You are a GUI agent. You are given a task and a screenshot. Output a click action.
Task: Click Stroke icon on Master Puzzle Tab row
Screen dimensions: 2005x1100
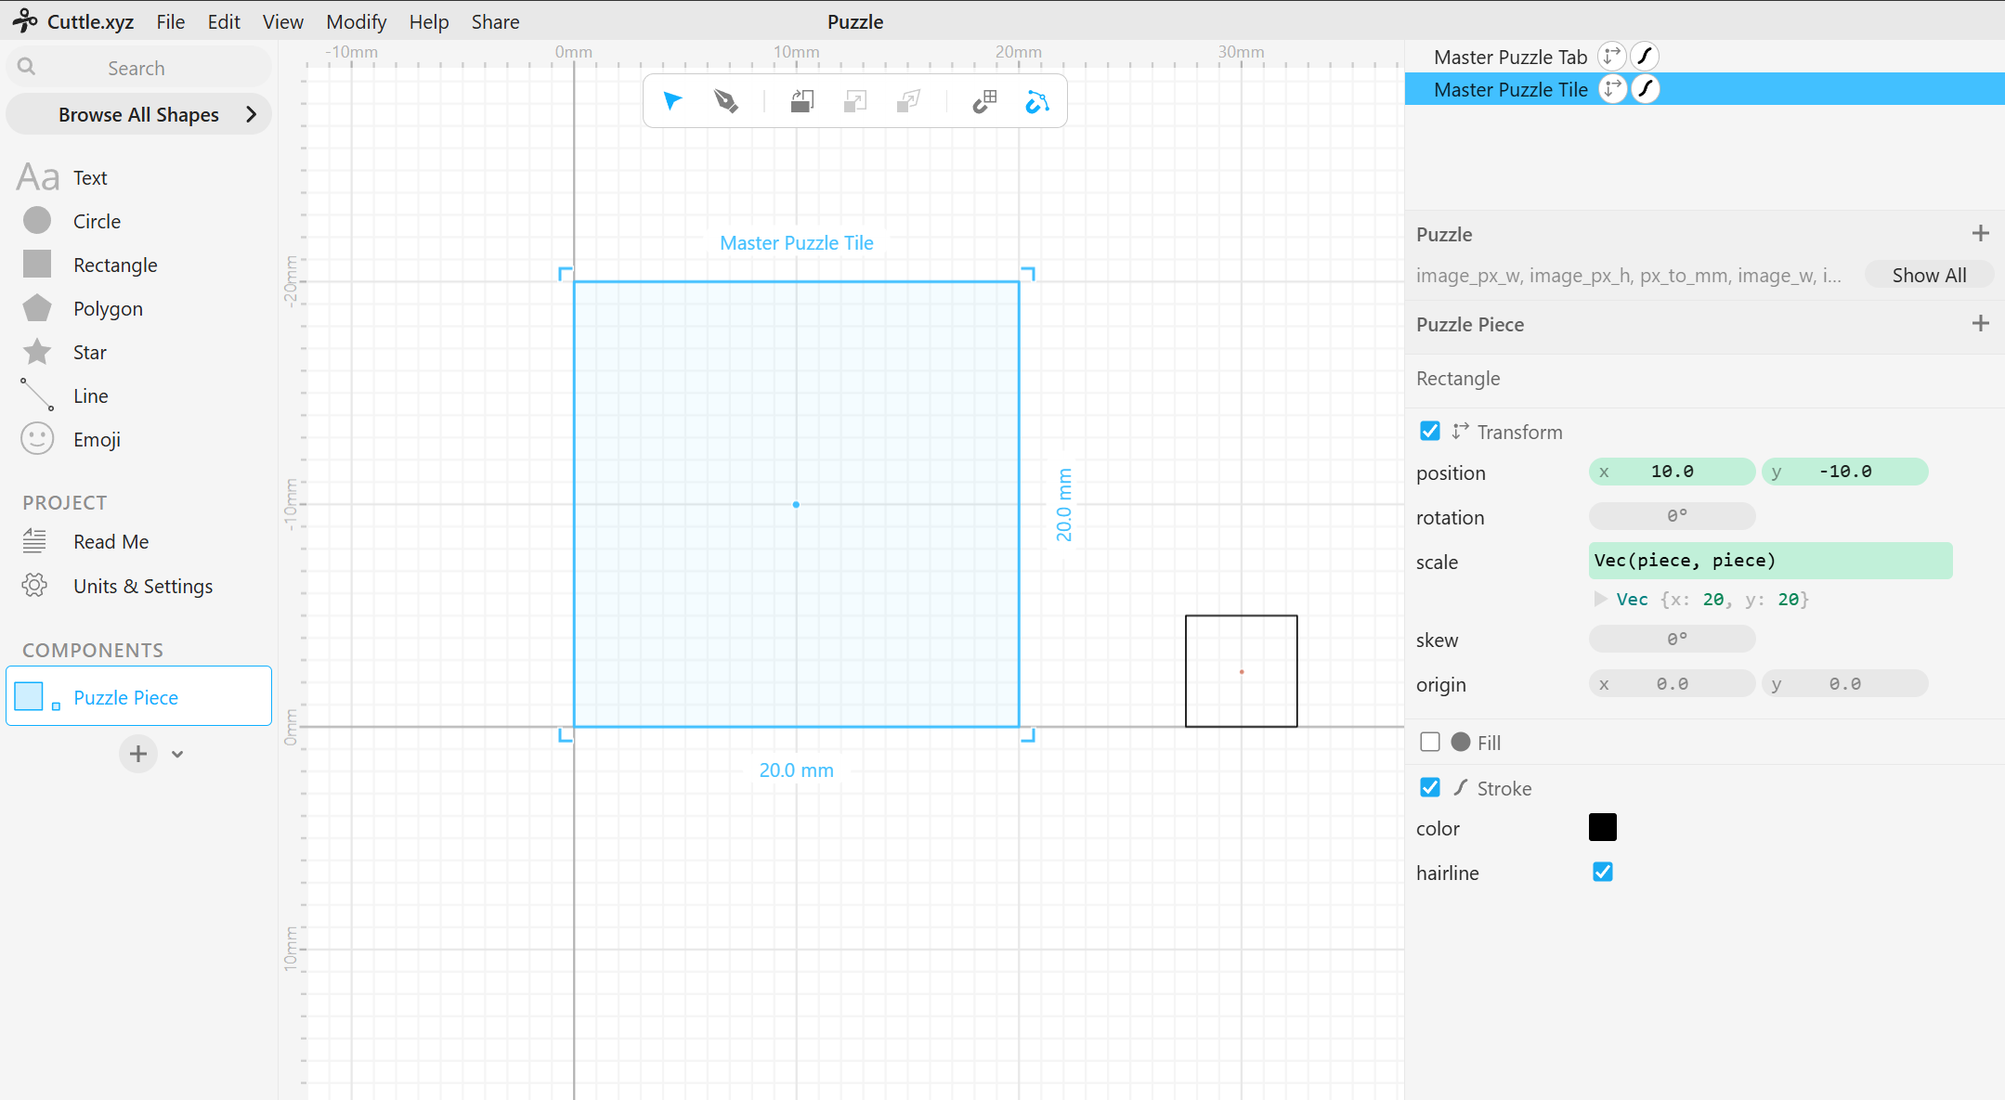pos(1645,57)
